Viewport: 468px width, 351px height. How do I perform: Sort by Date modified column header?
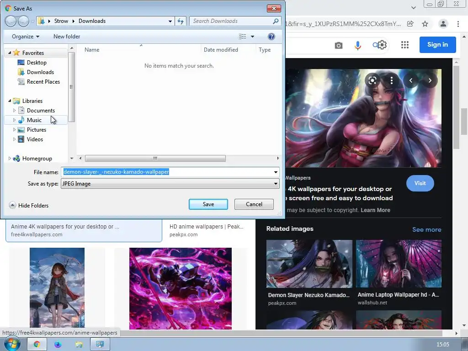click(221, 50)
